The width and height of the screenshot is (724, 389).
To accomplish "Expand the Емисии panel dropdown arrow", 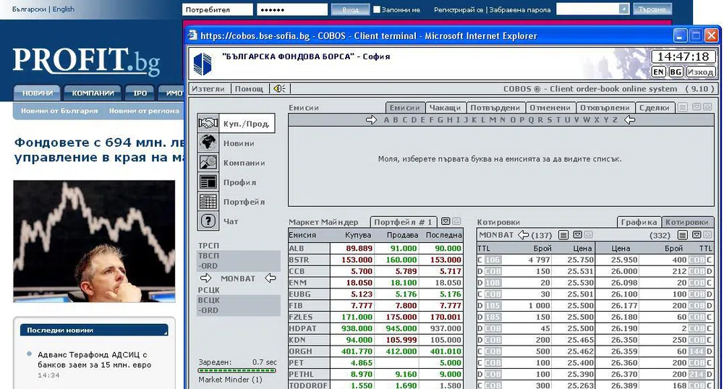I will tap(696, 108).
